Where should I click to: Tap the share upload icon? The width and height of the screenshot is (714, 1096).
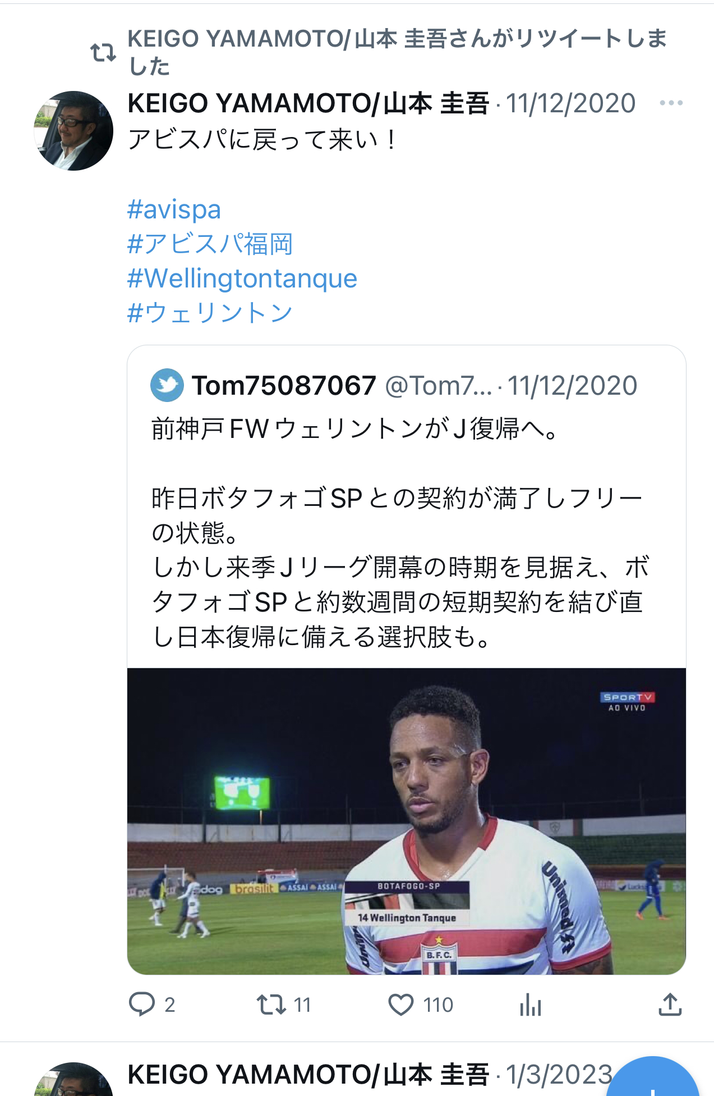point(670,1004)
